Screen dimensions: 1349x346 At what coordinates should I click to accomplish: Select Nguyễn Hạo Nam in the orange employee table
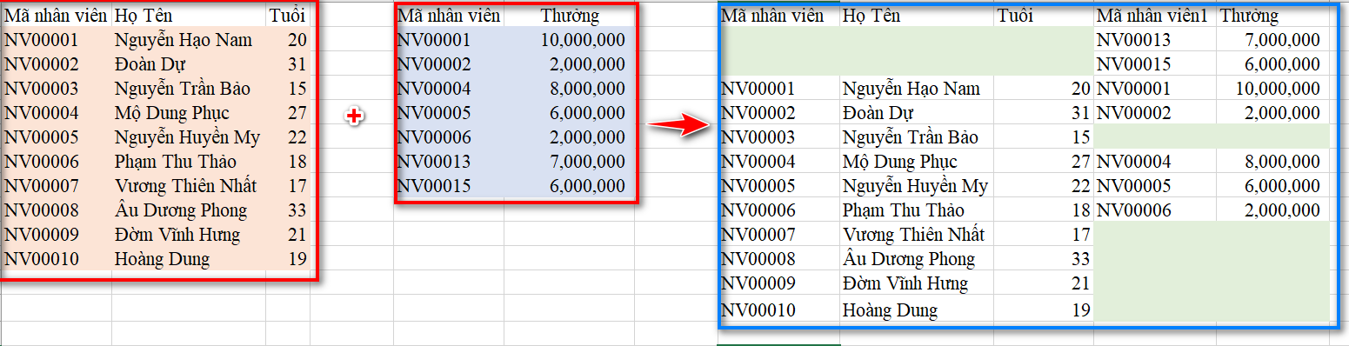tap(184, 40)
